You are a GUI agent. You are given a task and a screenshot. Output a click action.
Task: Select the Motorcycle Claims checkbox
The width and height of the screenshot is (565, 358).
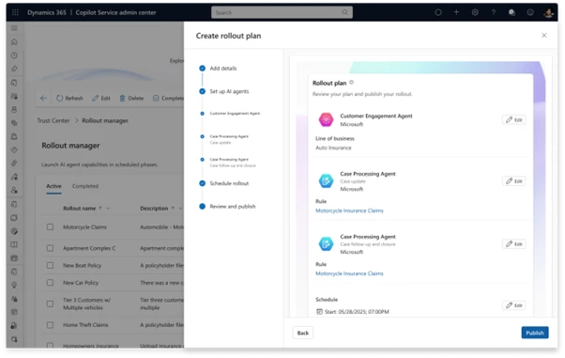coord(50,227)
